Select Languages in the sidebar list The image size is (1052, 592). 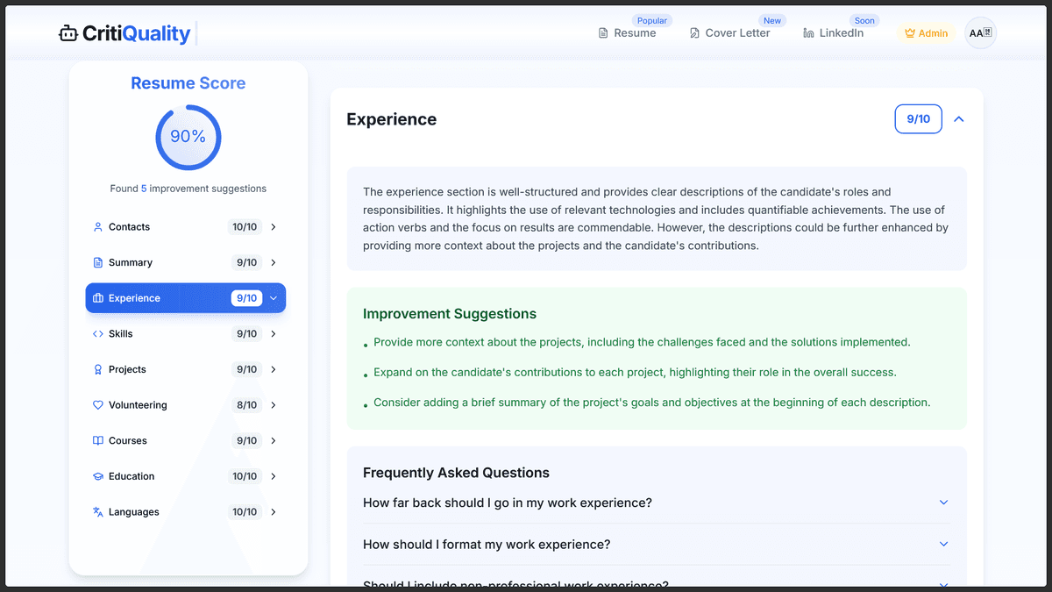tap(186, 512)
